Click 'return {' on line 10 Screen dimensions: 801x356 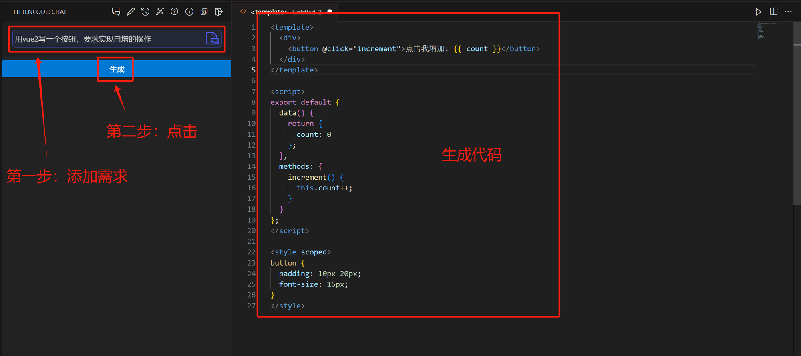pos(305,124)
